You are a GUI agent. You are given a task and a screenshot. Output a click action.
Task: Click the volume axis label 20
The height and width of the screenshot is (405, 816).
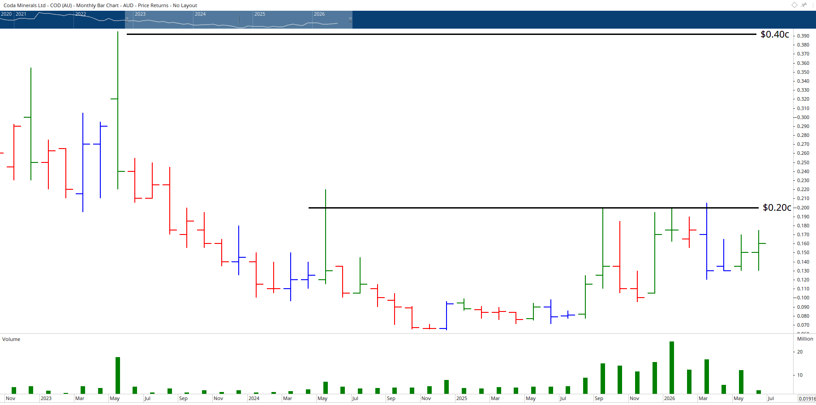tap(800, 352)
